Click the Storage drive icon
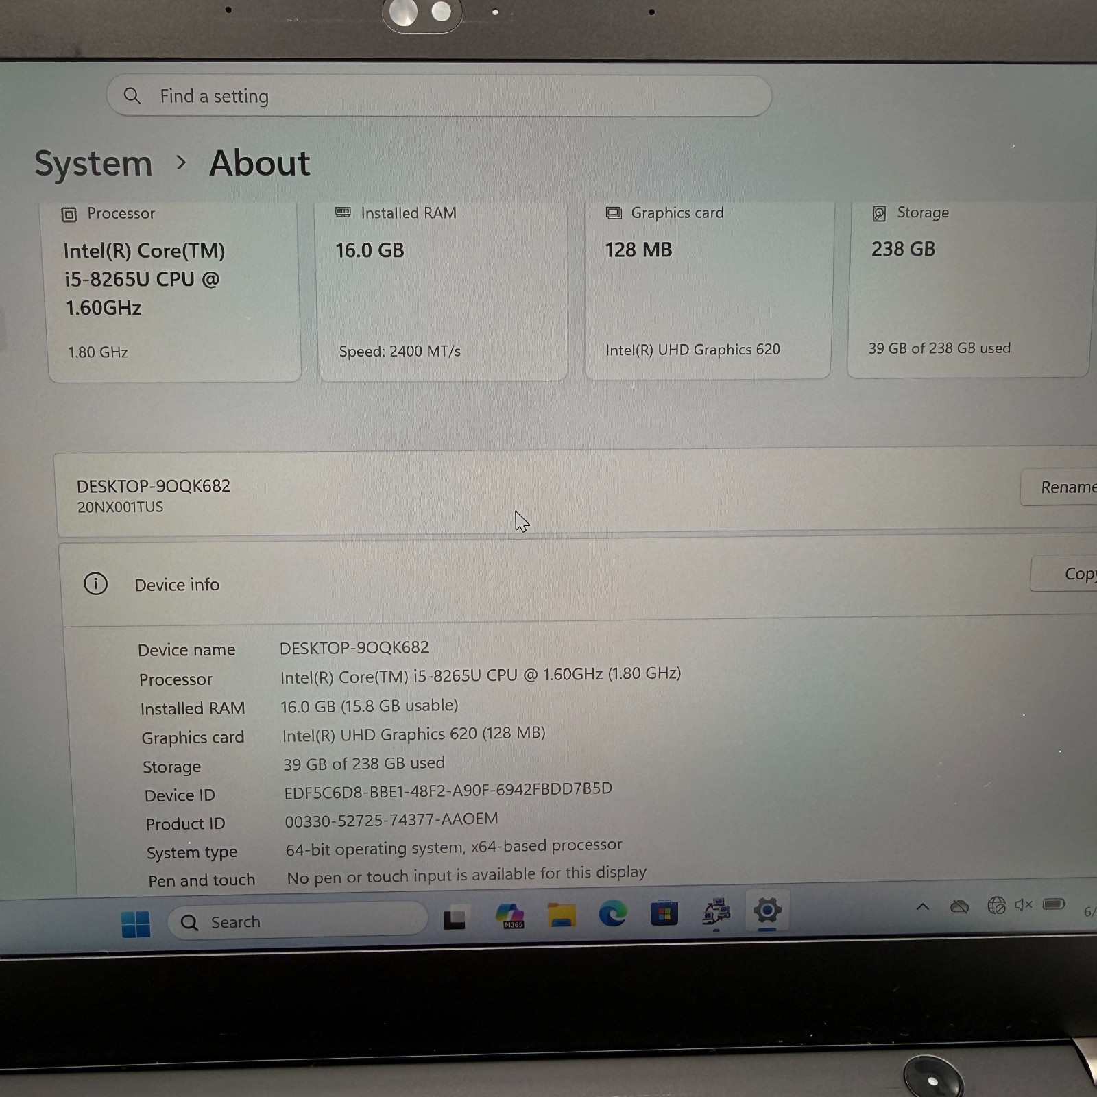 tap(880, 213)
